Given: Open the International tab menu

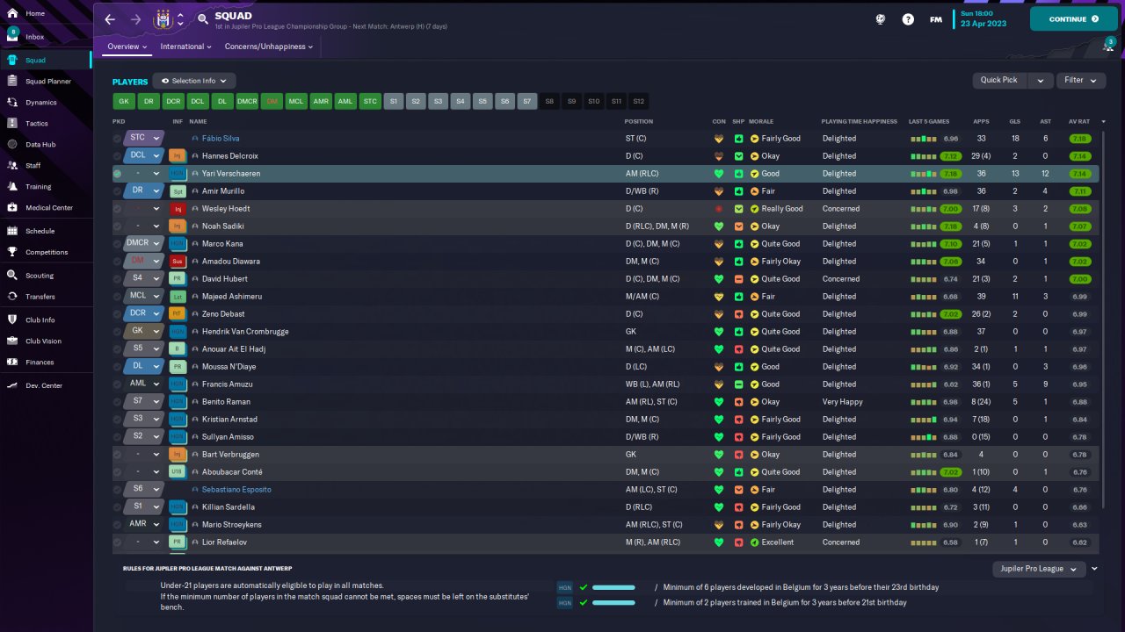Looking at the screenshot, I should [186, 47].
